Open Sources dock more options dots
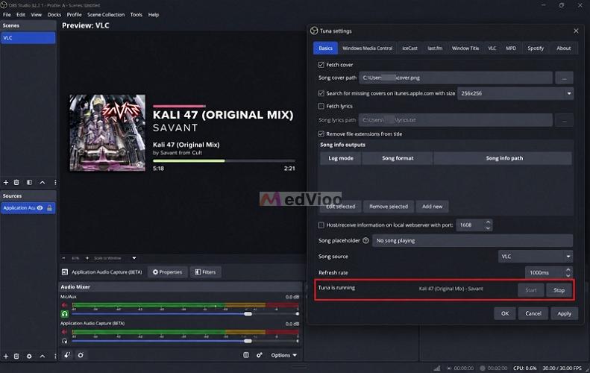 (x=55, y=356)
